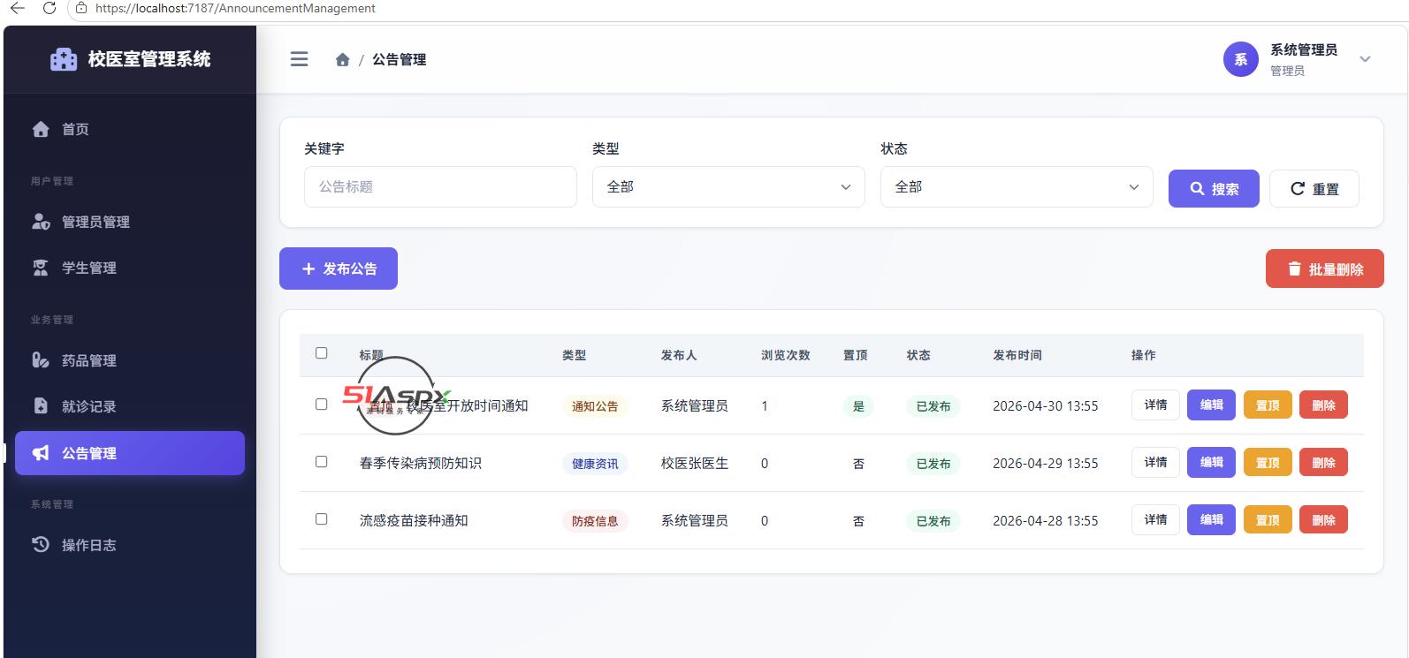Click 置顶 for the 2026-04-30 announcement
Viewport: 1409px width, 658px height.
(x=1268, y=405)
